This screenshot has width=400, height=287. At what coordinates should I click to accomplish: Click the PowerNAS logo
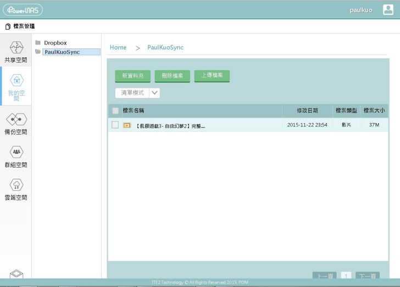click(22, 10)
